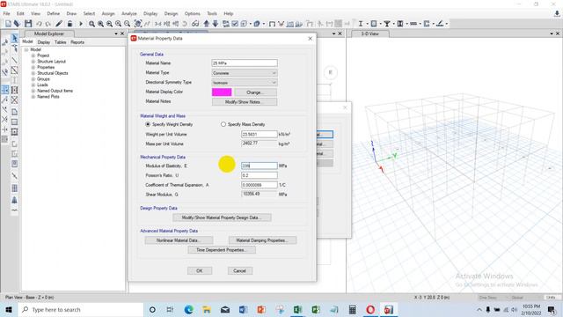Screen dimensions: 563x317
Task: Expand the Groups tree node
Action: tap(33, 79)
